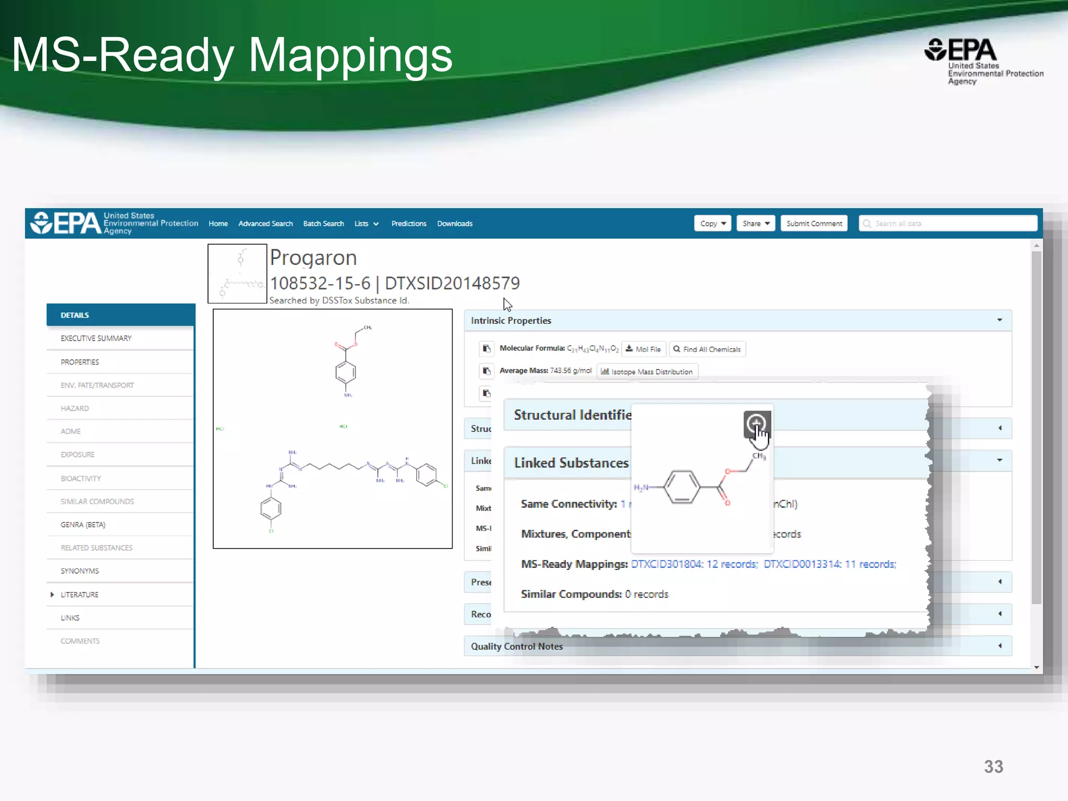
Task: Go to the Home page
Action: (x=218, y=224)
